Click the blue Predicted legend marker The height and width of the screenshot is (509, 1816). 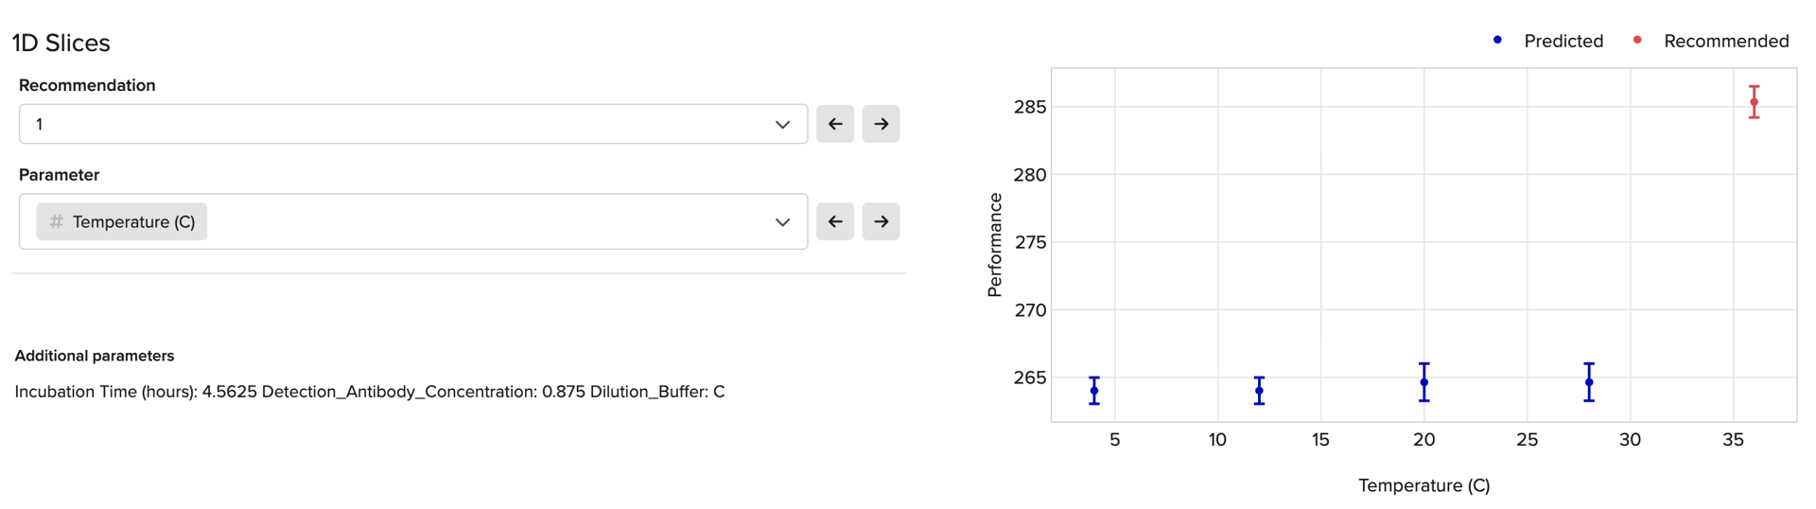click(1497, 40)
